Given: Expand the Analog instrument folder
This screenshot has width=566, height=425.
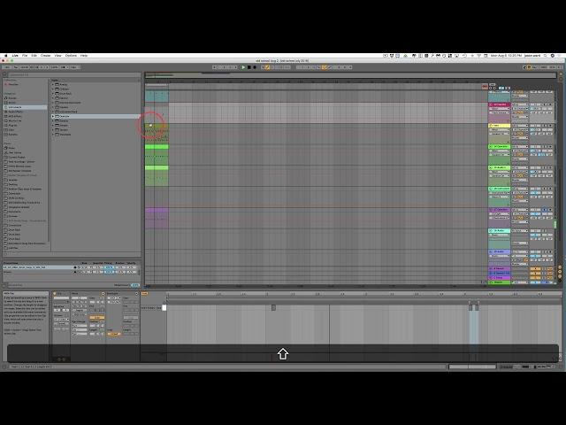Looking at the screenshot, I should point(53,85).
